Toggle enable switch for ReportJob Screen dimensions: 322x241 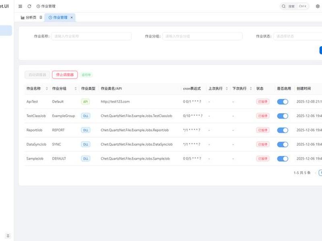pos(283,130)
